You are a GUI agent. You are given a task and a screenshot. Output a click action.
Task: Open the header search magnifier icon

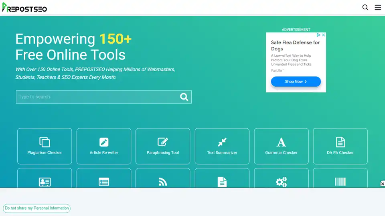click(x=365, y=7)
